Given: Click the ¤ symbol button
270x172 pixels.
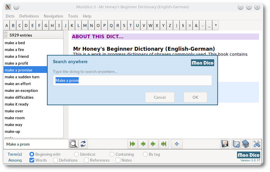Looking at the screenshot, I should pos(190,26).
